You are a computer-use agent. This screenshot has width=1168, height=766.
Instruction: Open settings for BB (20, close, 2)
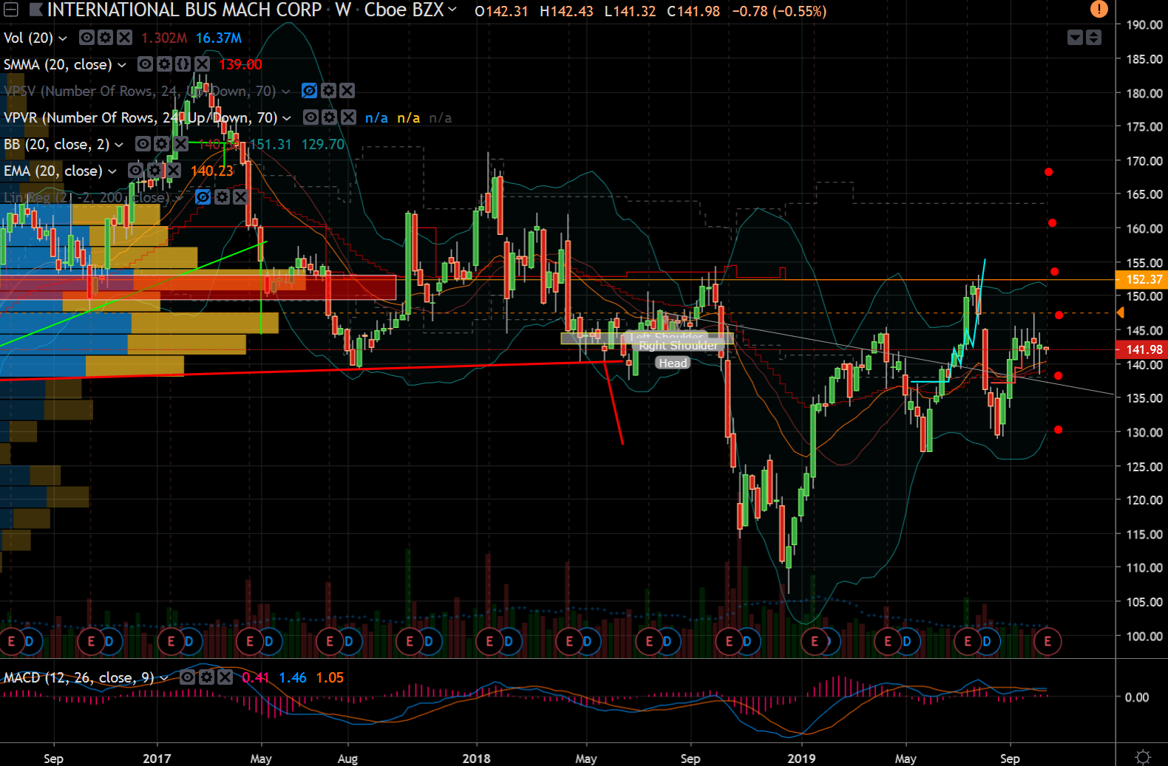[x=161, y=144]
